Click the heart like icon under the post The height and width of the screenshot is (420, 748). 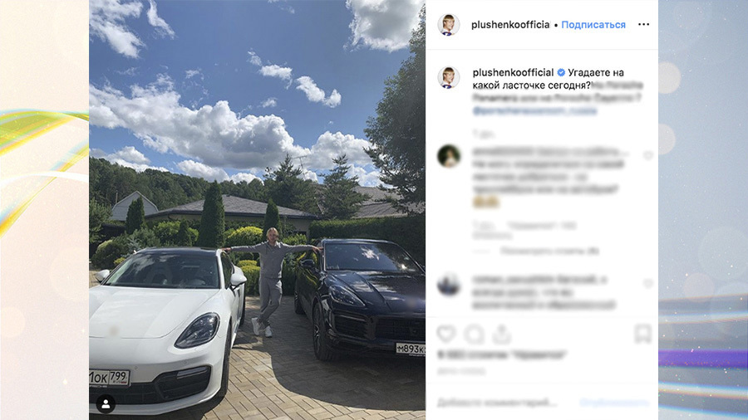[446, 334]
